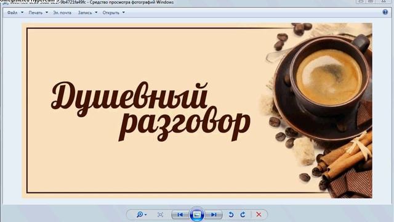Delete the image with the red X
This screenshot has width=394, height=222.
click(259, 215)
